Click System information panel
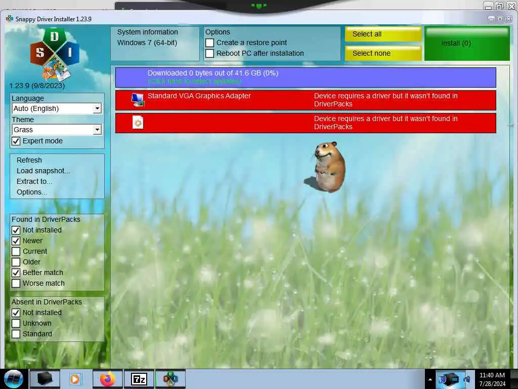518x389 pixels. click(x=155, y=44)
